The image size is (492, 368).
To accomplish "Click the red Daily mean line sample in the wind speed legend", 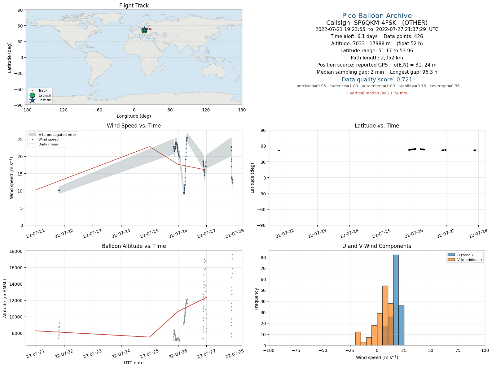I will tap(32, 145).
